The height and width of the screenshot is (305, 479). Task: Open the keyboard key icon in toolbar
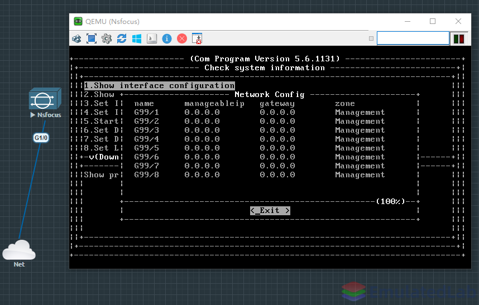152,38
